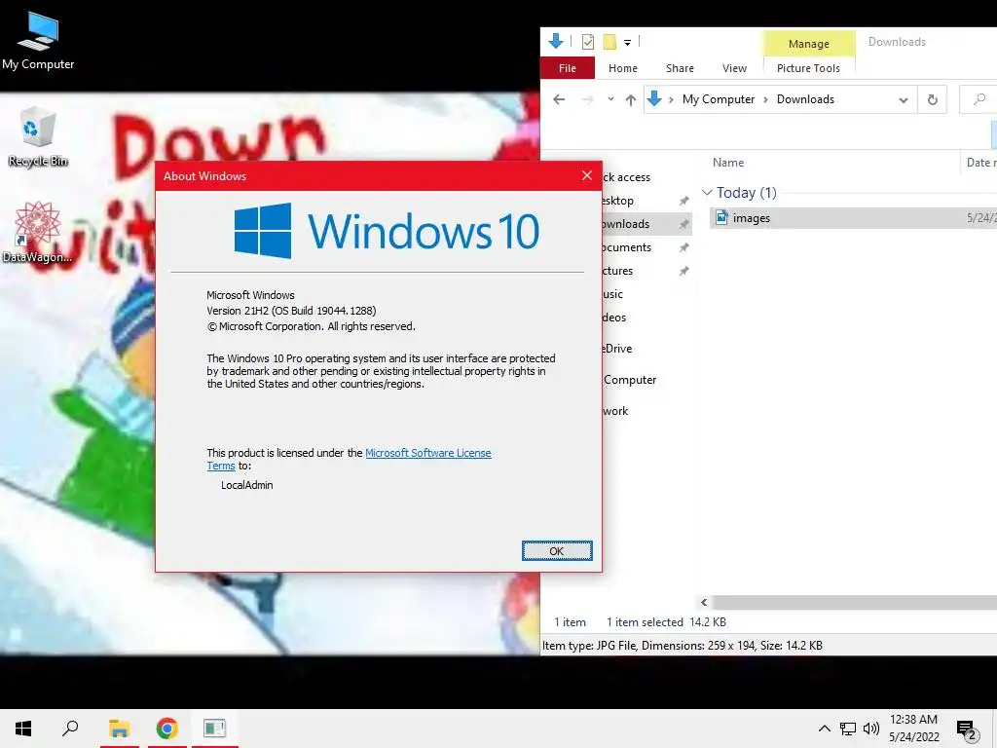Screen dimensions: 997x748
Task: Open the File ribbon tab
Action: tap(568, 68)
